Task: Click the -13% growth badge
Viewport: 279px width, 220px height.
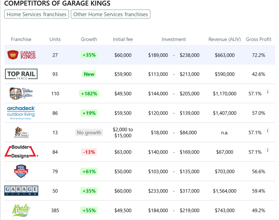Action: [89, 152]
